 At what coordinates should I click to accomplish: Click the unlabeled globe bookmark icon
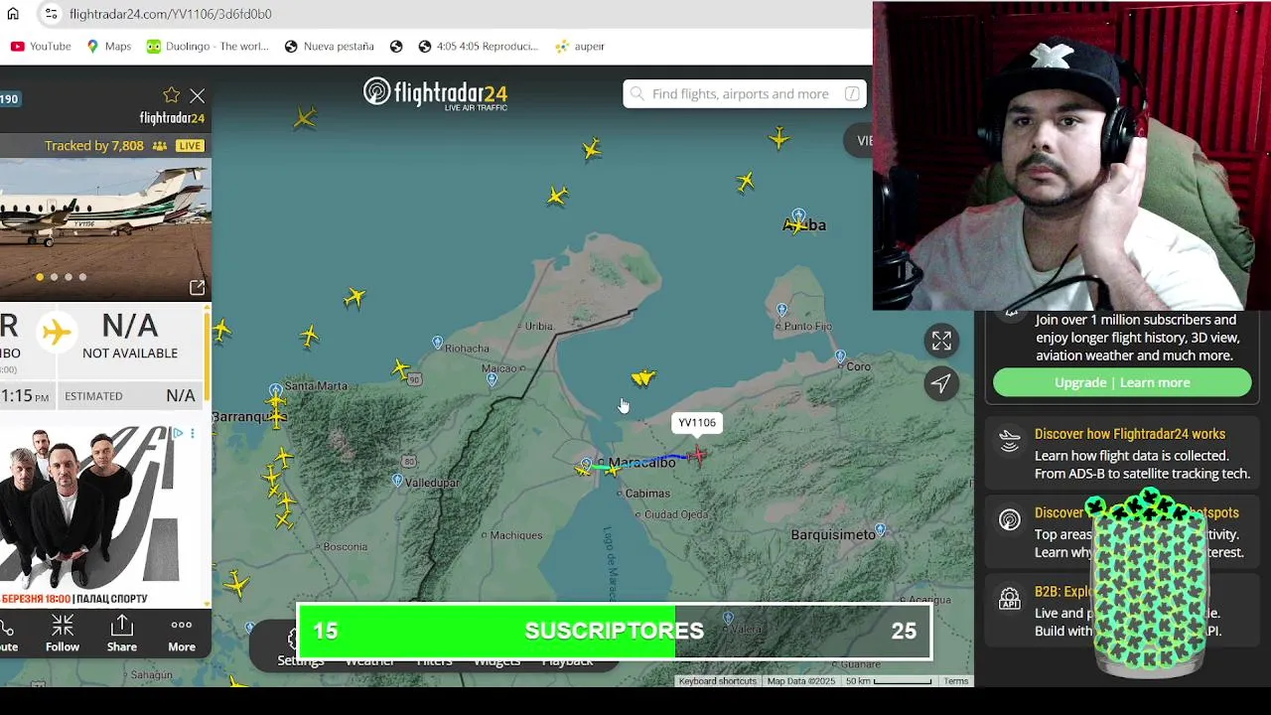[396, 46]
